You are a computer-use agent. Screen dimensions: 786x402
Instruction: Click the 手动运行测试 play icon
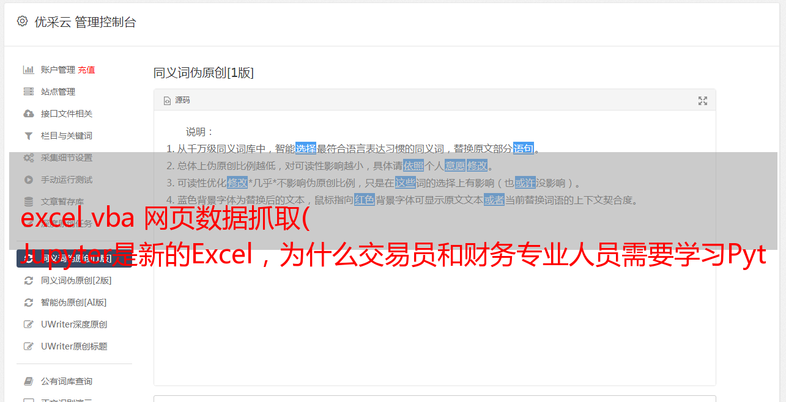point(28,180)
